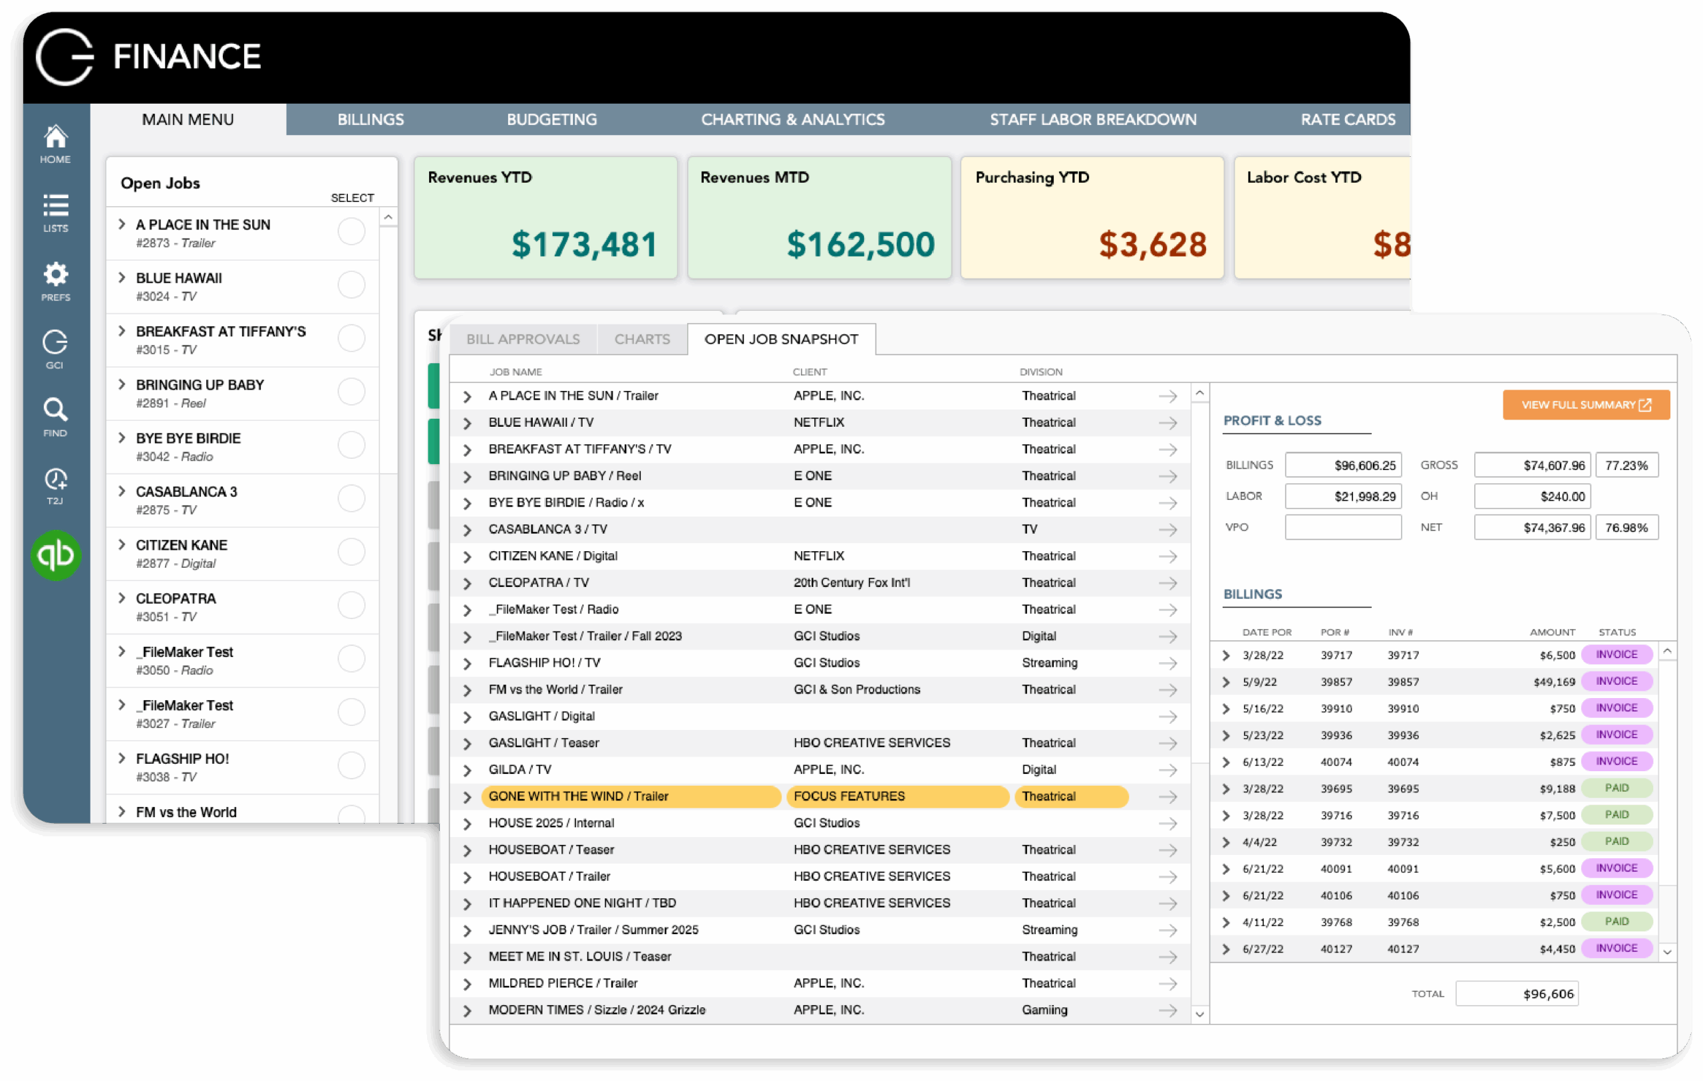The height and width of the screenshot is (1081, 1703).
Task: Open STAFF LABOR BREAKDOWN tab
Action: click(1094, 120)
